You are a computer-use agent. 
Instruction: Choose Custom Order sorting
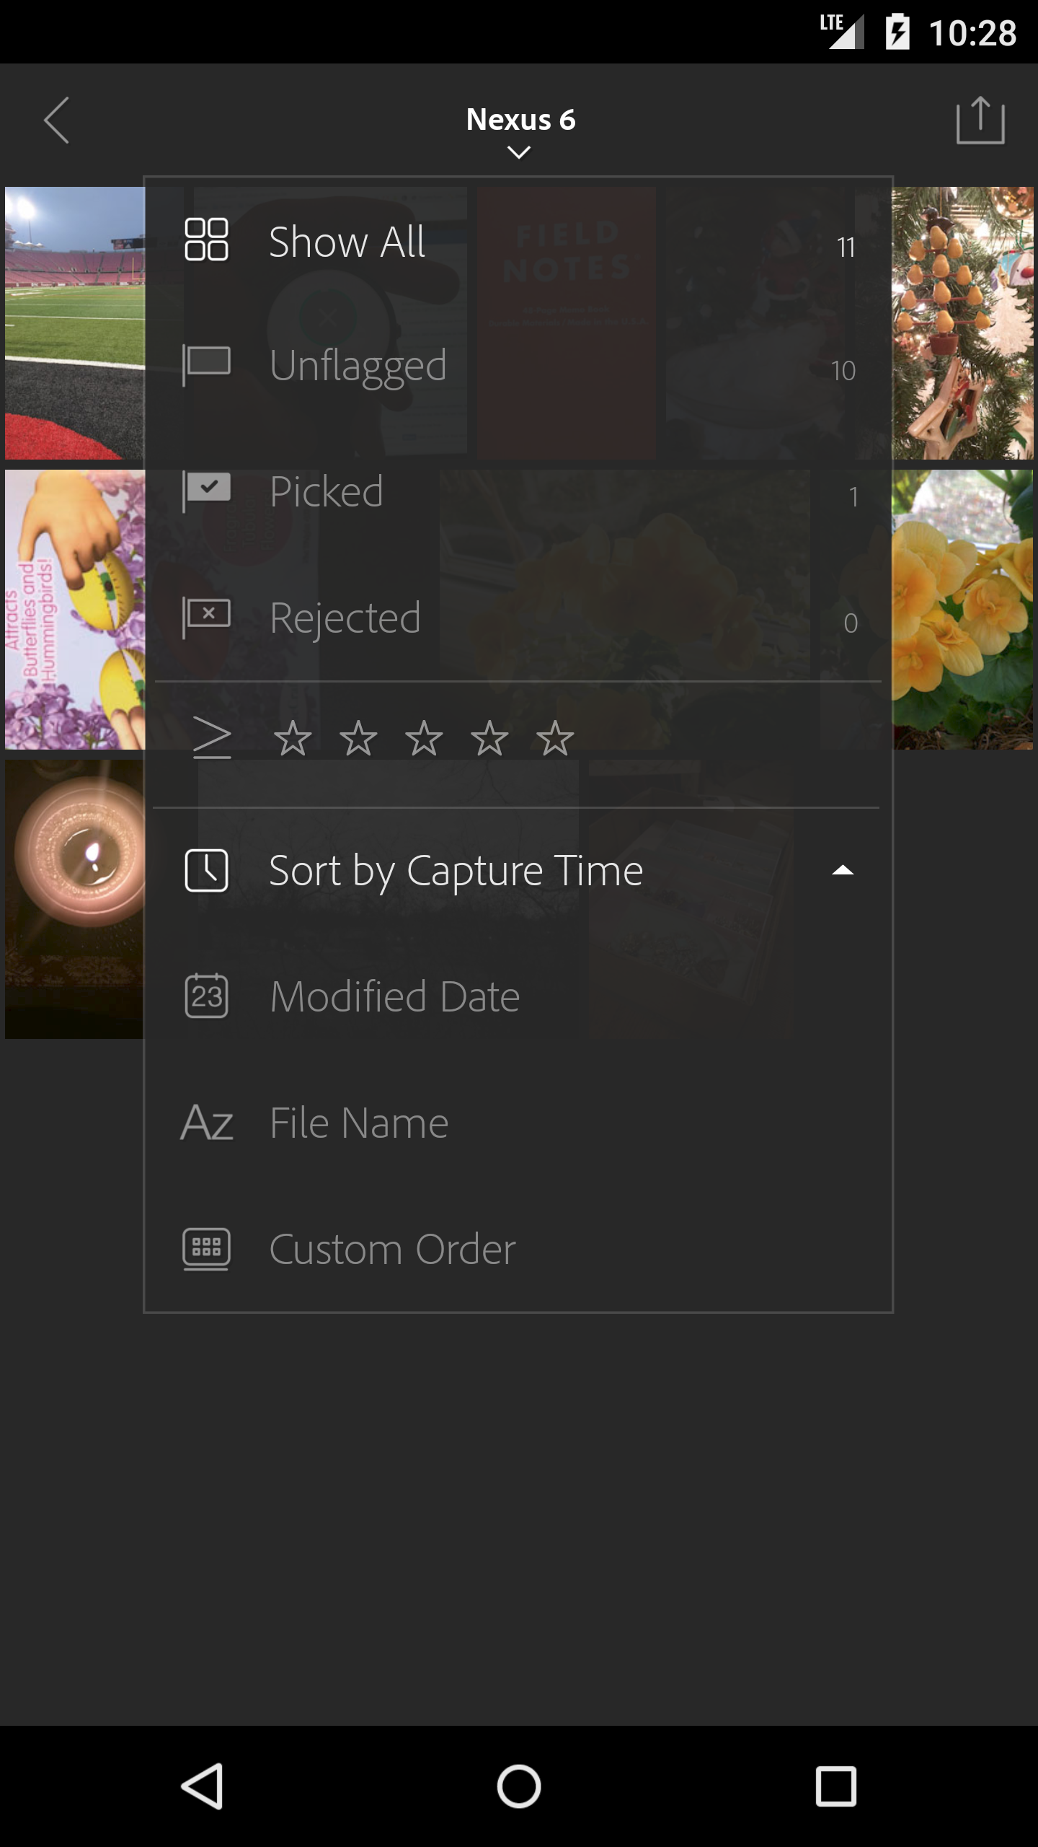pyautogui.click(x=392, y=1249)
